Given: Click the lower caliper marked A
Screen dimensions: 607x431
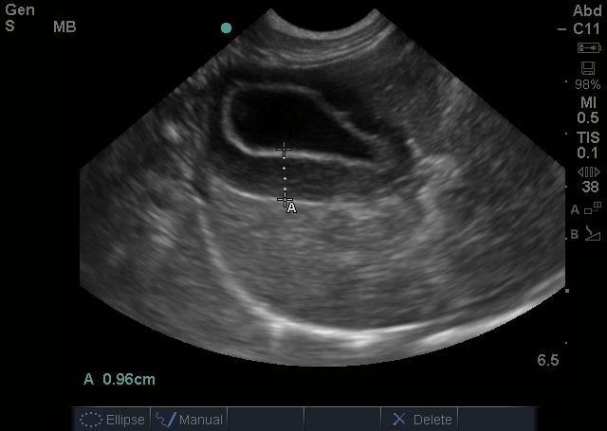Looking at the screenshot, I should (285, 200).
